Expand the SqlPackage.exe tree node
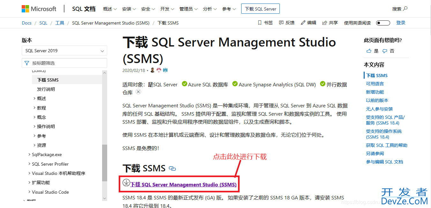Viewport: 431px width, 208px height. (29, 154)
